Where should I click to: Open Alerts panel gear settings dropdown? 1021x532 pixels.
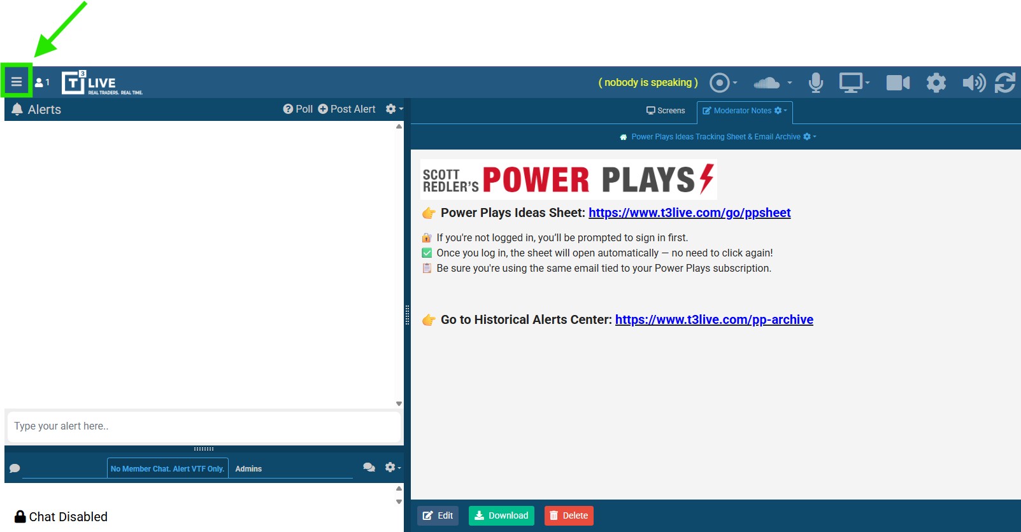tap(394, 109)
